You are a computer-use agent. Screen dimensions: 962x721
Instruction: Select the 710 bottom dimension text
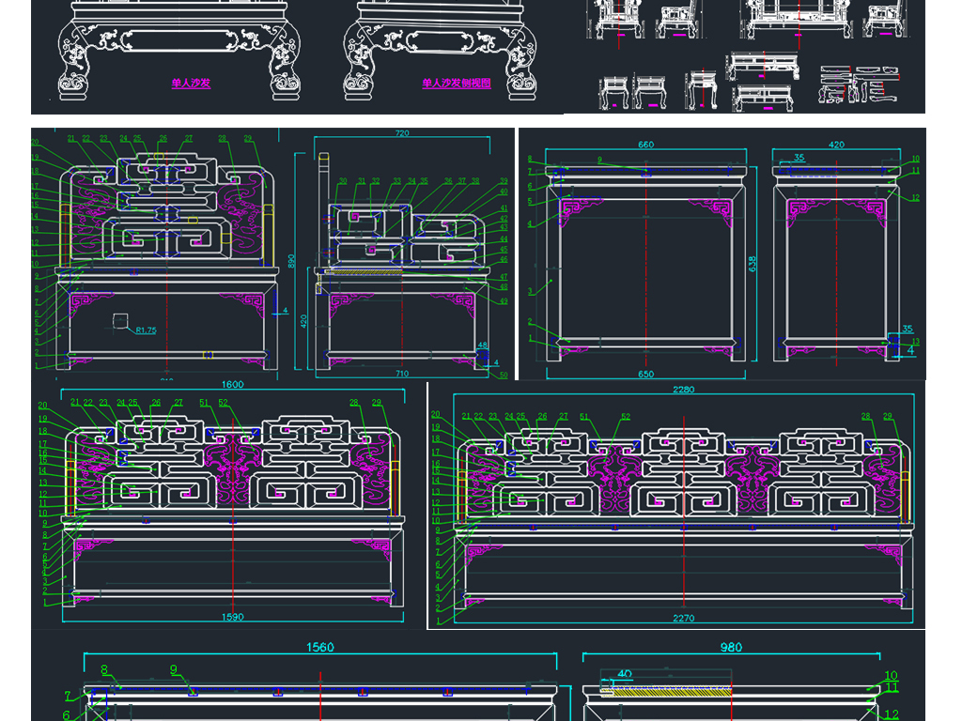[402, 374]
